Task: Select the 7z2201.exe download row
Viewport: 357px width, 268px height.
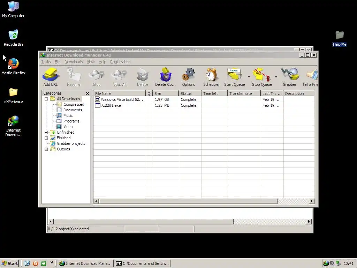Action: pyautogui.click(x=204, y=105)
